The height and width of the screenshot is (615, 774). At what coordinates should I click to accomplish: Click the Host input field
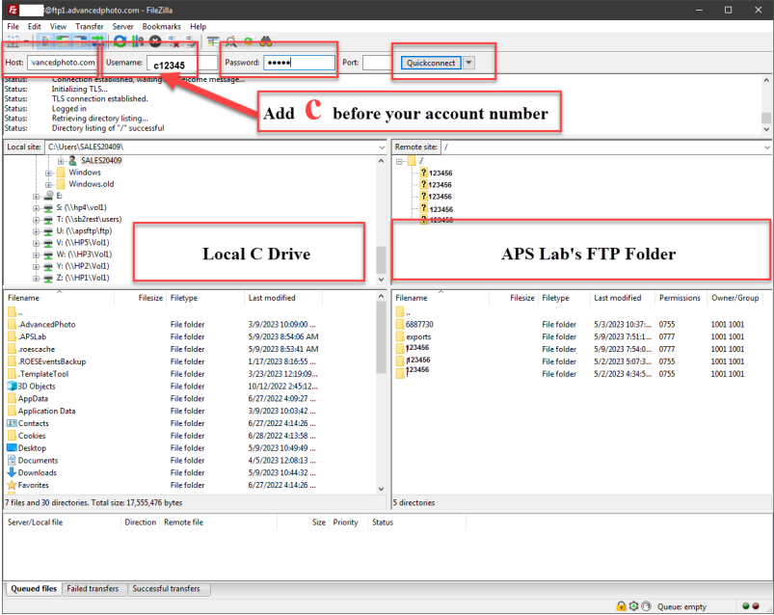[63, 63]
